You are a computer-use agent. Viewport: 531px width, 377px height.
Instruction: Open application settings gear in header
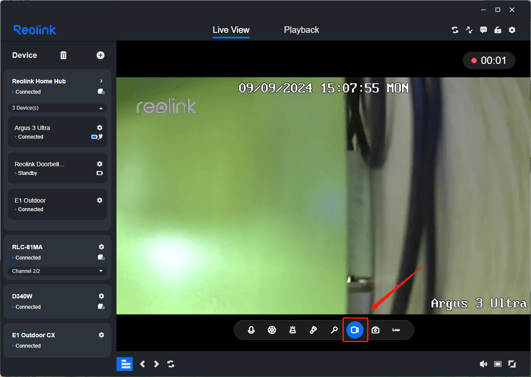[x=512, y=30]
